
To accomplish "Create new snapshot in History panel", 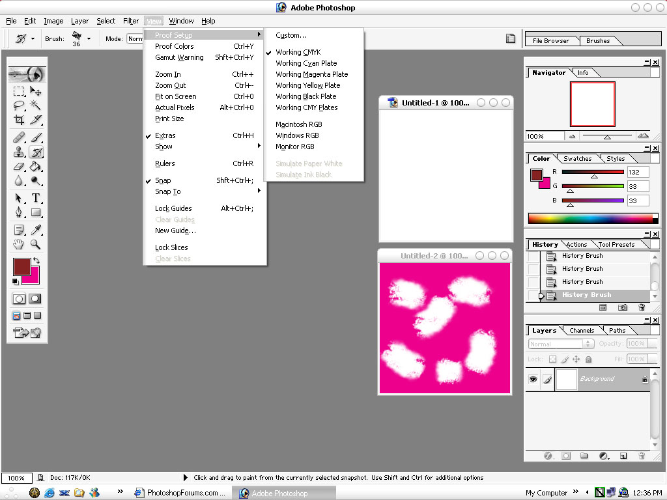I will click(623, 307).
